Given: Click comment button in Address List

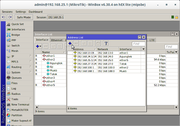Looking at the screenshot, I should click(x=98, y=44).
